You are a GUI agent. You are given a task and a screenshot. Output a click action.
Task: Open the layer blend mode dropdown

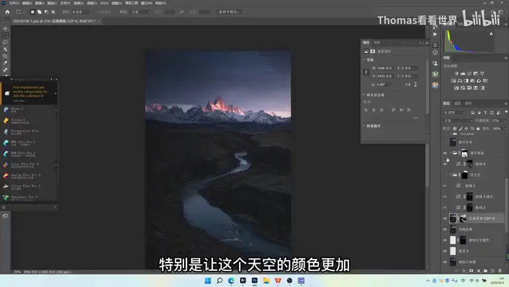tap(458, 121)
